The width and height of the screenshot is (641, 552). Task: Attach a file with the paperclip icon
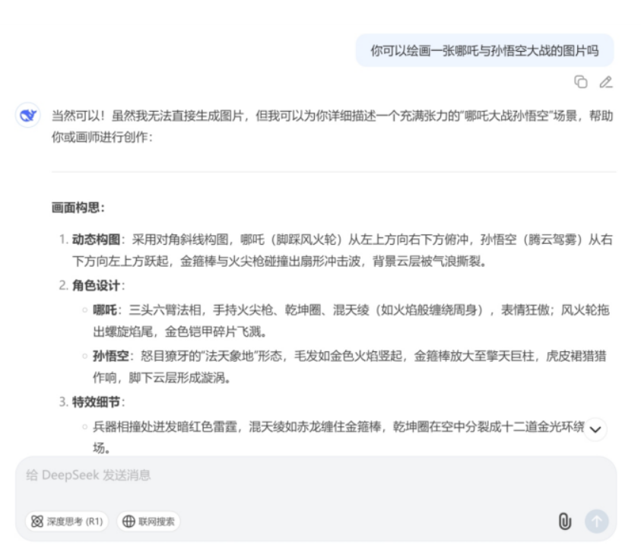pyautogui.click(x=565, y=522)
